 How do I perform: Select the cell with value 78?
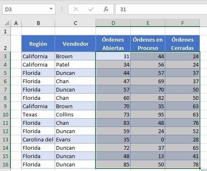(x=182, y=164)
